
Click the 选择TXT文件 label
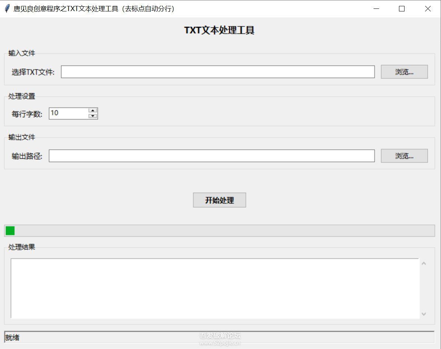point(33,72)
